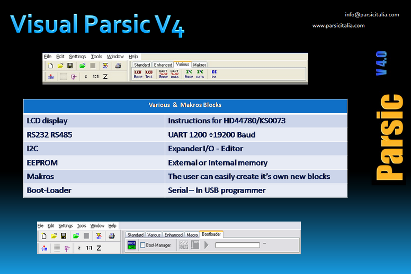Viewport: 411px width, 274px height.
Task: Open File menu in Makros toolbar window
Action: [48, 57]
